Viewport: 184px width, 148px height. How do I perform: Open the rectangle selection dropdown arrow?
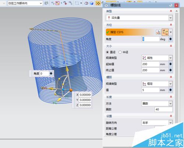point(81,3)
